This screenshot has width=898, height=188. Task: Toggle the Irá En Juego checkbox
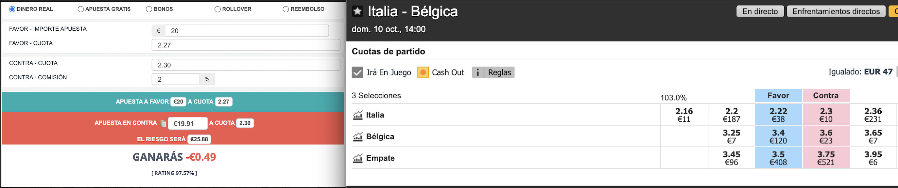click(357, 72)
